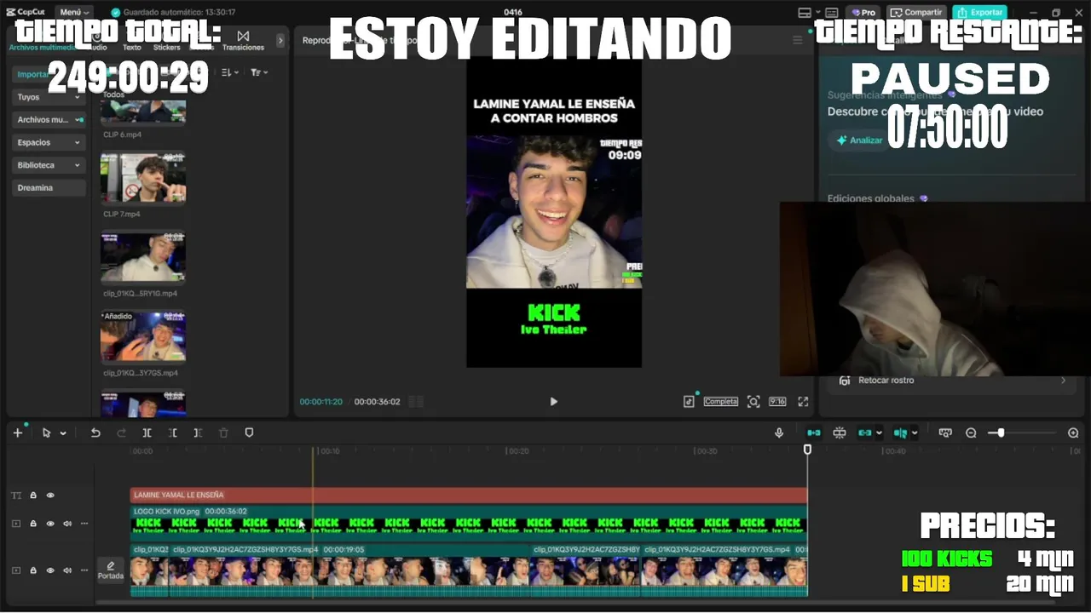Toggle the preview axis icon
The width and height of the screenshot is (1091, 613).
[x=900, y=433]
